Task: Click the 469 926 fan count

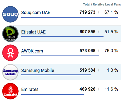Action: pyautogui.click(x=87, y=89)
